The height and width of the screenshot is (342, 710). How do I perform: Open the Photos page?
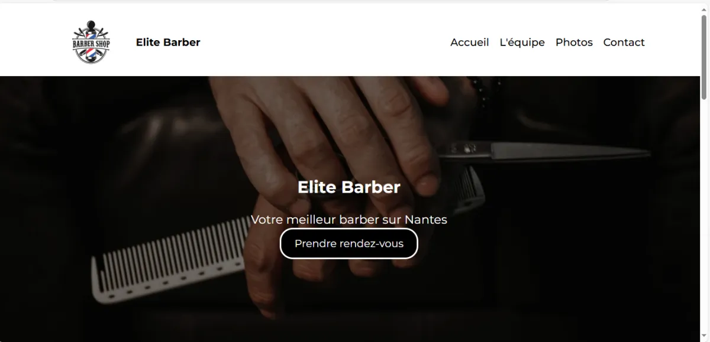574,43
